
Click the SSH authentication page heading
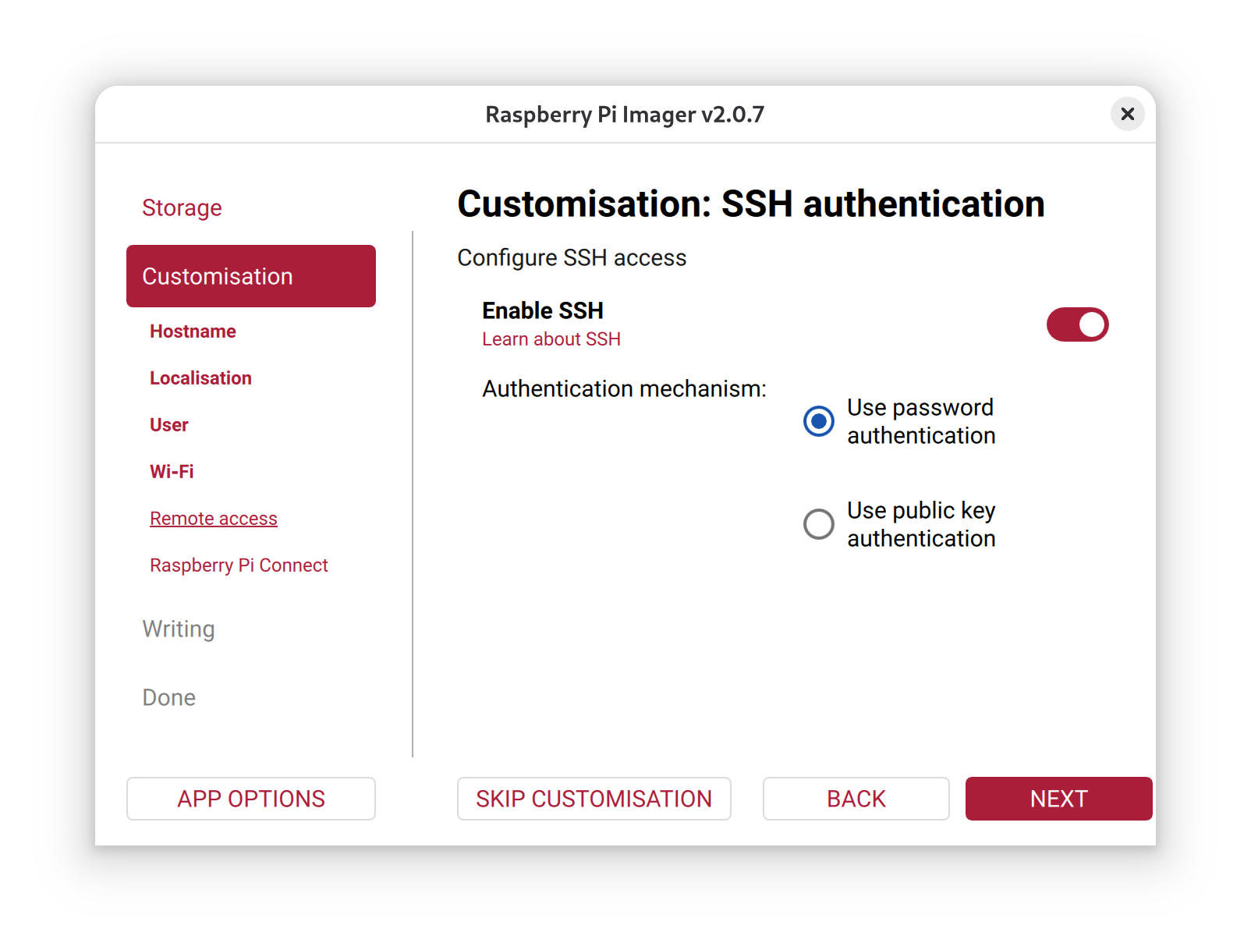point(751,204)
